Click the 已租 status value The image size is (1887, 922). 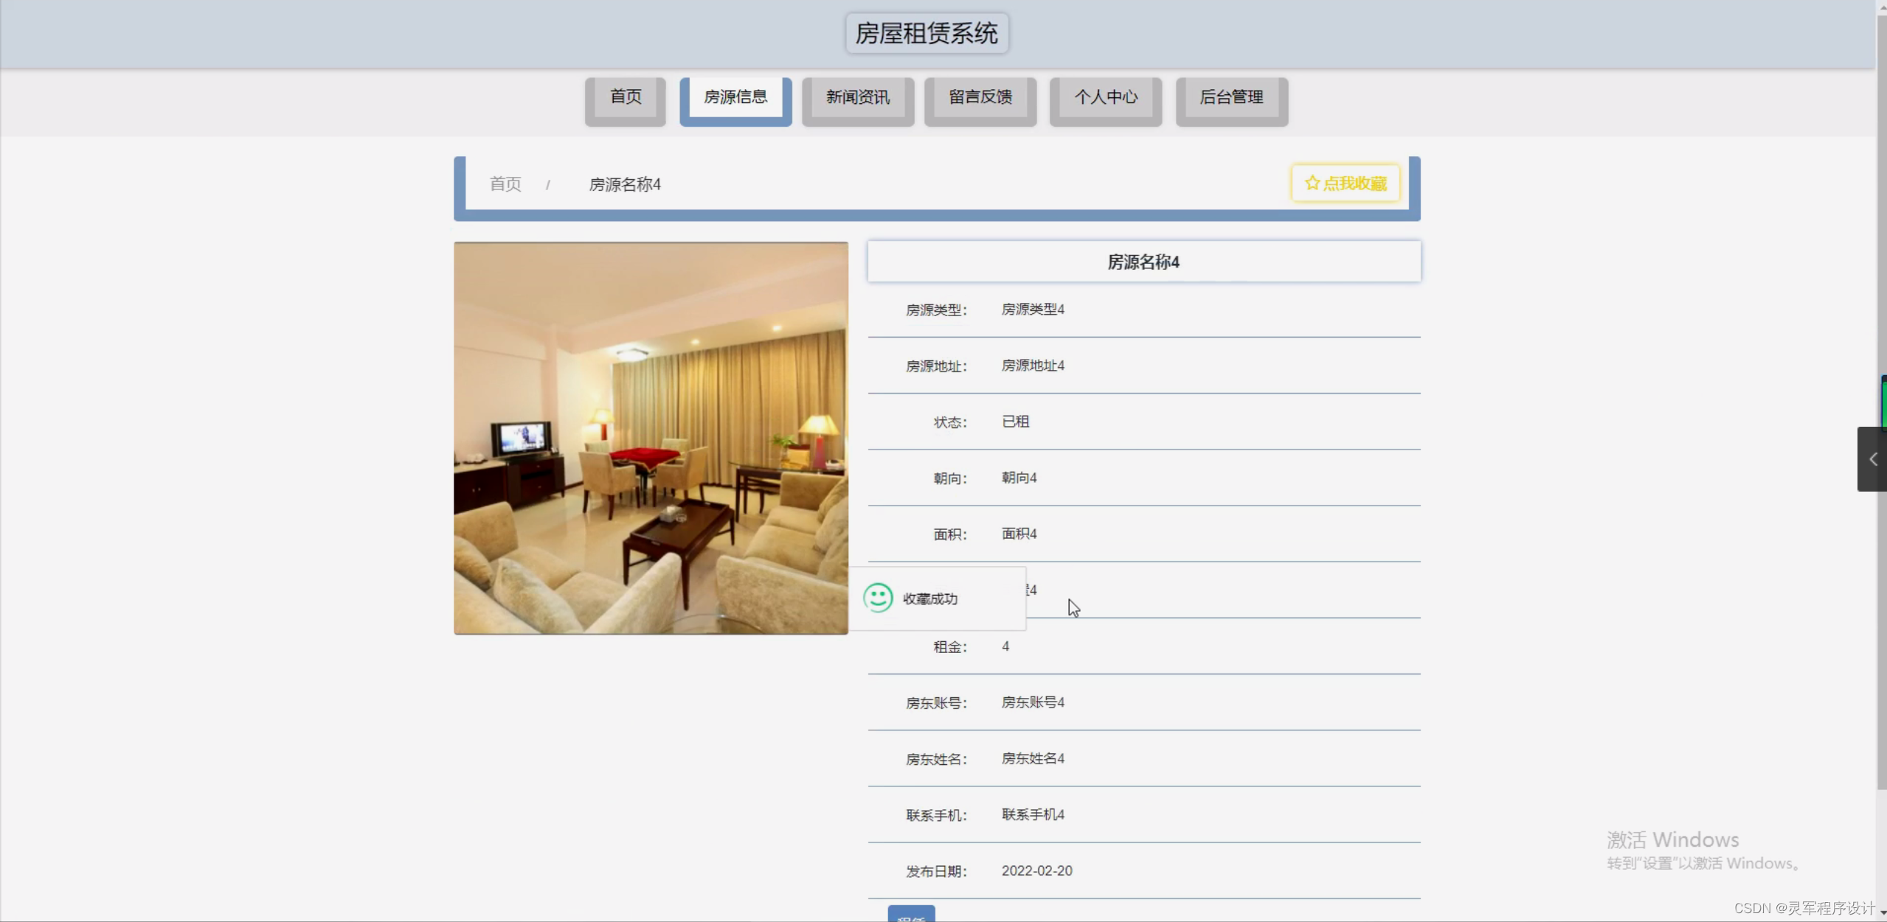[1014, 421]
